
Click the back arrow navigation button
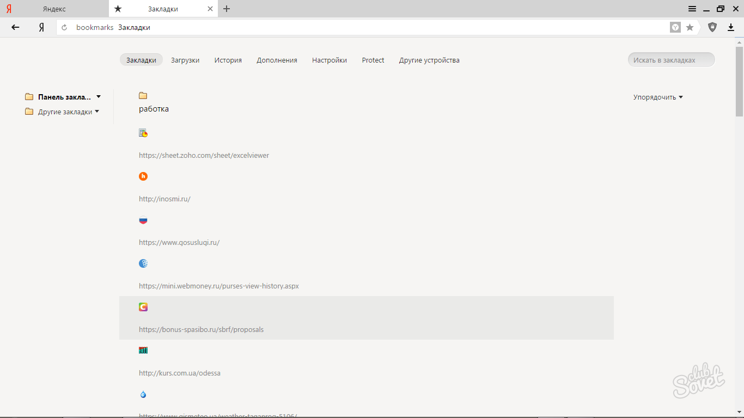(15, 27)
